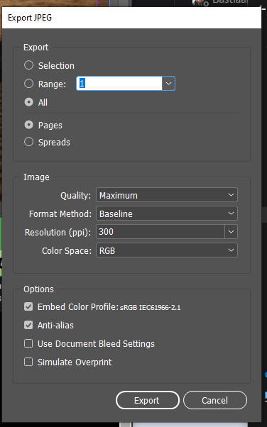Screen dimensions: 267x427
Task: Cancel the Export JPEG dialog
Action: (215, 400)
